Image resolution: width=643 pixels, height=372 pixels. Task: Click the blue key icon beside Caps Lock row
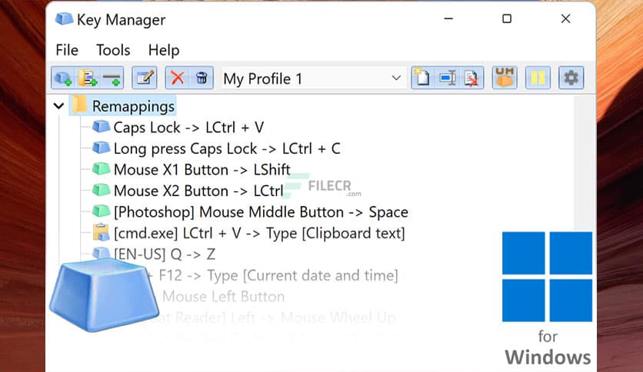point(101,126)
